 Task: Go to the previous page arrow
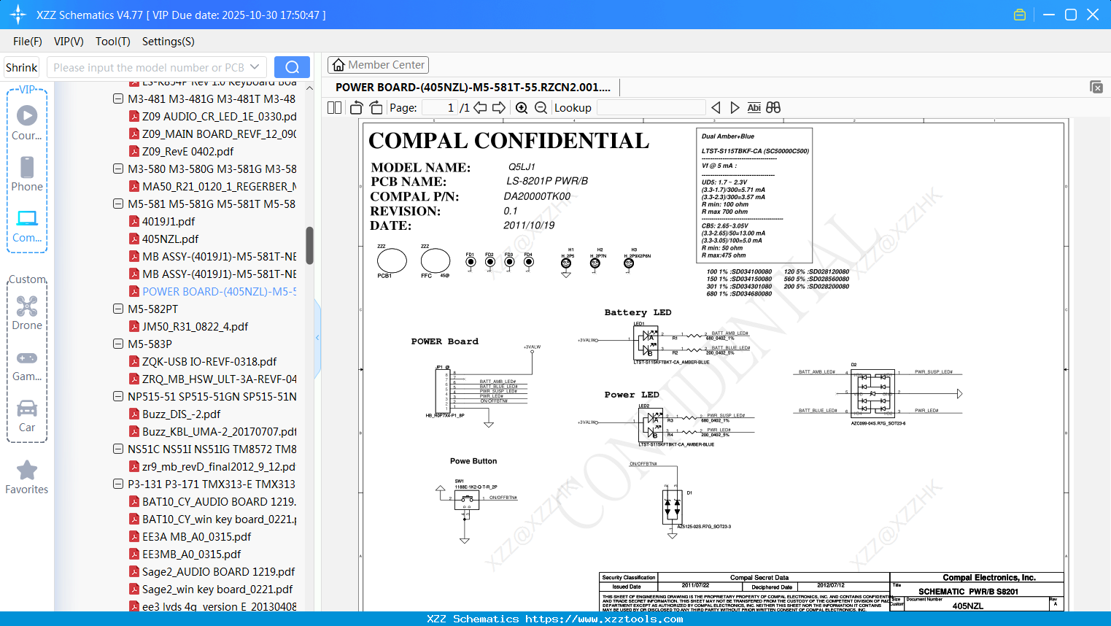pyautogui.click(x=480, y=108)
